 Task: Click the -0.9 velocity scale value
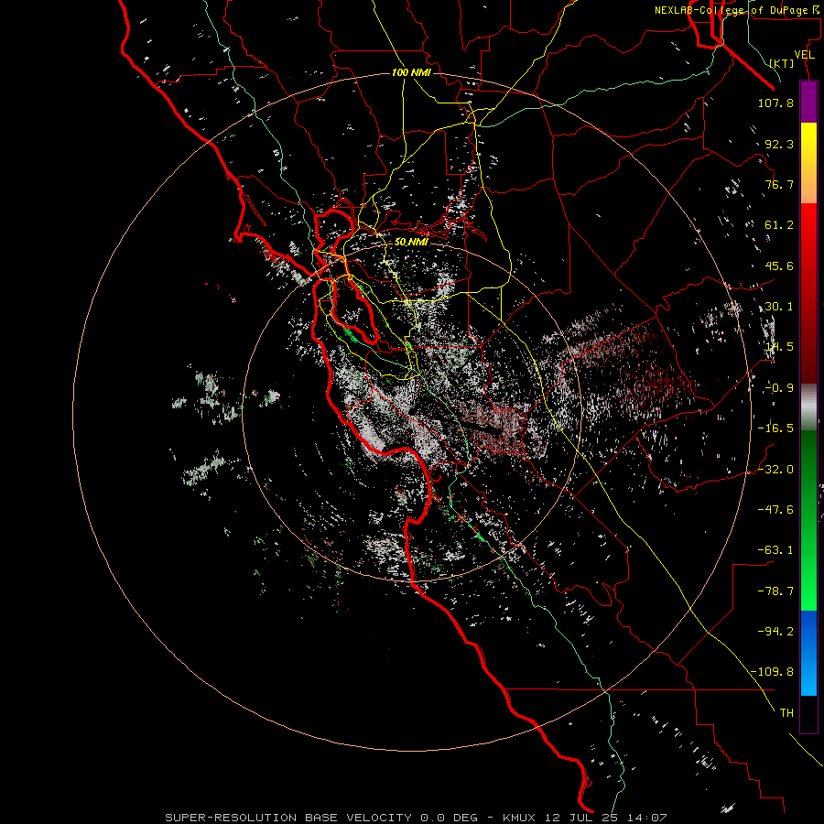click(779, 388)
